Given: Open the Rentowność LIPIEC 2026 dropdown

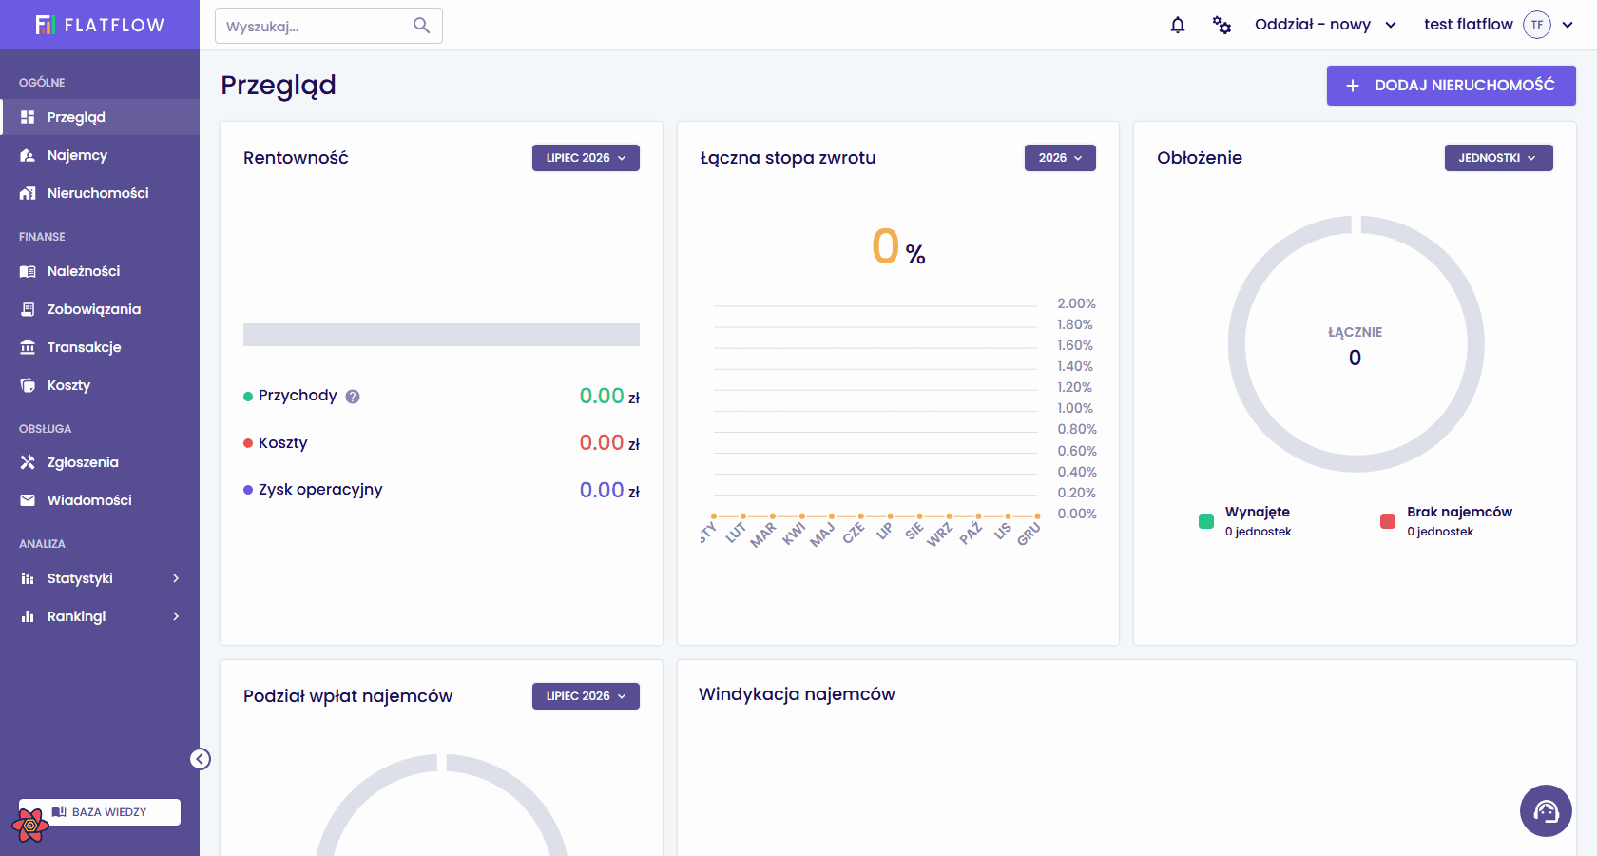Looking at the screenshot, I should click(586, 158).
